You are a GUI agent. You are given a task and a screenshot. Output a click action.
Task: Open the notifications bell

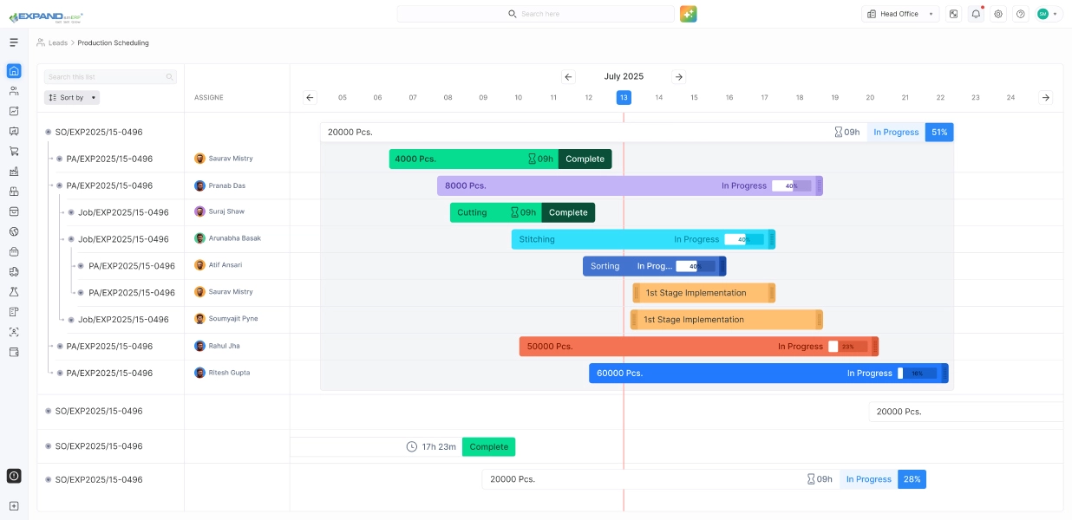[x=976, y=14]
